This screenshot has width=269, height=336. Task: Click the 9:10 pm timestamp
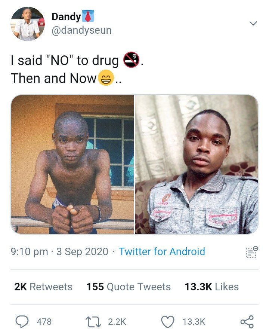[x=29, y=251]
